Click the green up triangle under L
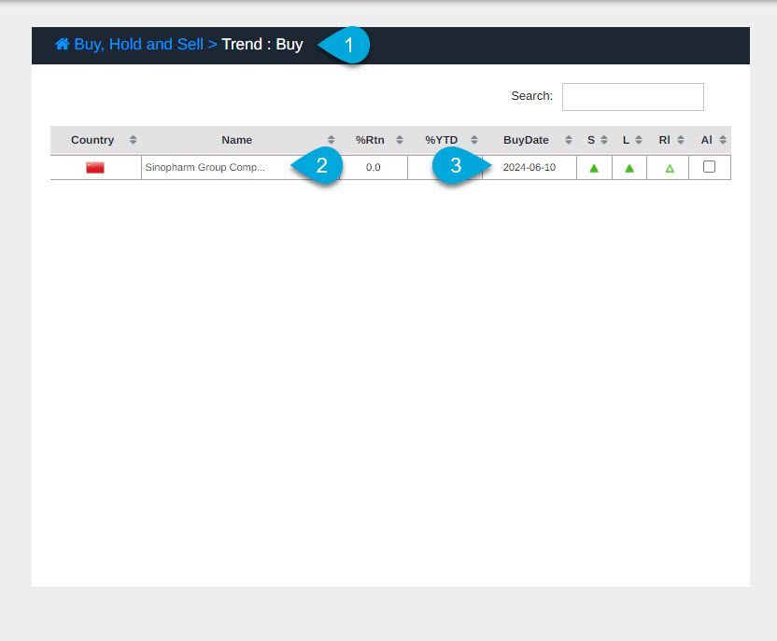The width and height of the screenshot is (777, 641). point(629,168)
